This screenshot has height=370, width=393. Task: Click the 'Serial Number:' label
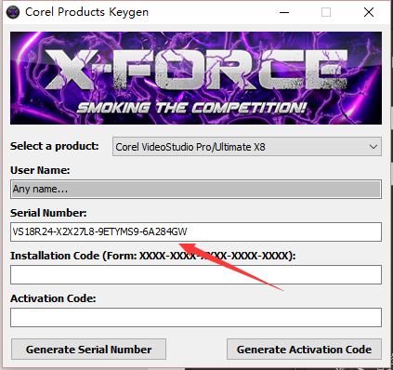tap(48, 213)
